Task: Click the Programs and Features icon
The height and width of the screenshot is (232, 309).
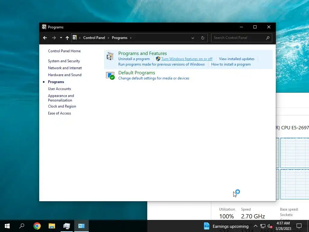Action: 110,56
